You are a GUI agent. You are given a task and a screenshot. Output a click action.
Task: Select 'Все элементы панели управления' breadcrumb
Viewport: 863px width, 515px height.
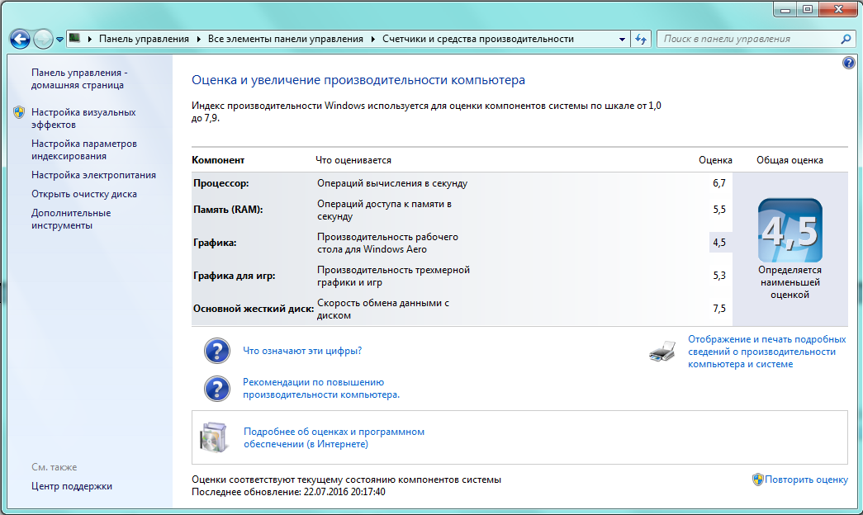click(285, 39)
